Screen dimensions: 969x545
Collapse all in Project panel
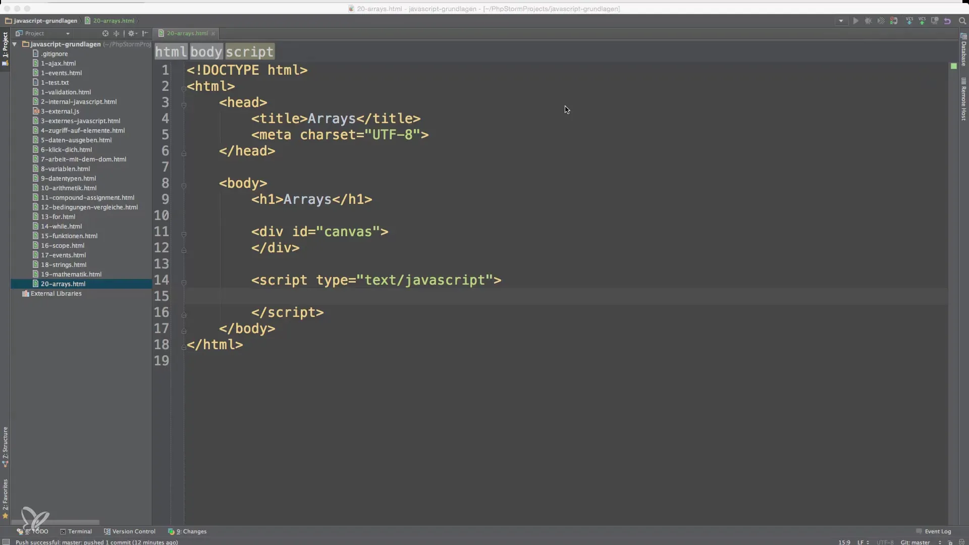[116, 33]
